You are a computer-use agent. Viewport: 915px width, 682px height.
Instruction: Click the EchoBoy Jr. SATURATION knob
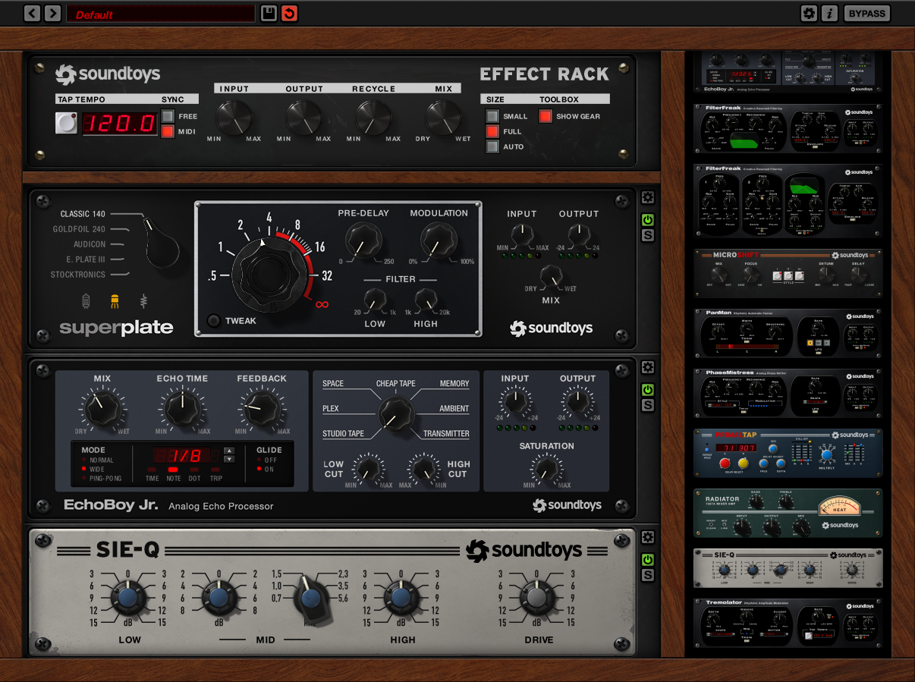click(546, 470)
